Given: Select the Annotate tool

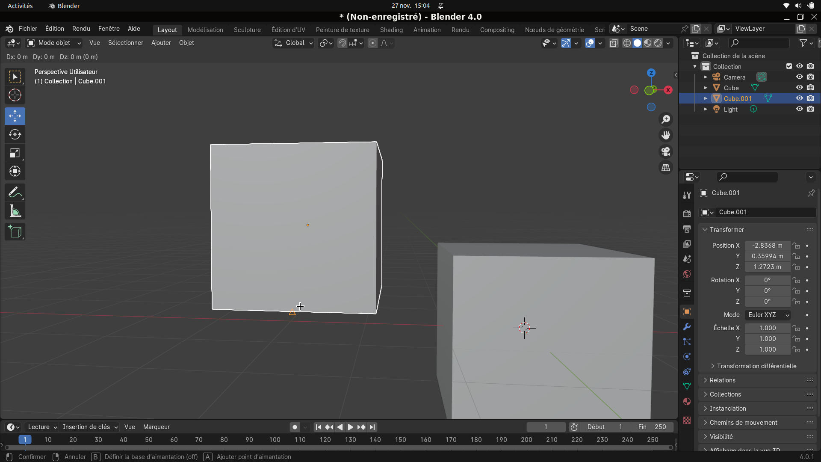Looking at the screenshot, I should (15, 192).
